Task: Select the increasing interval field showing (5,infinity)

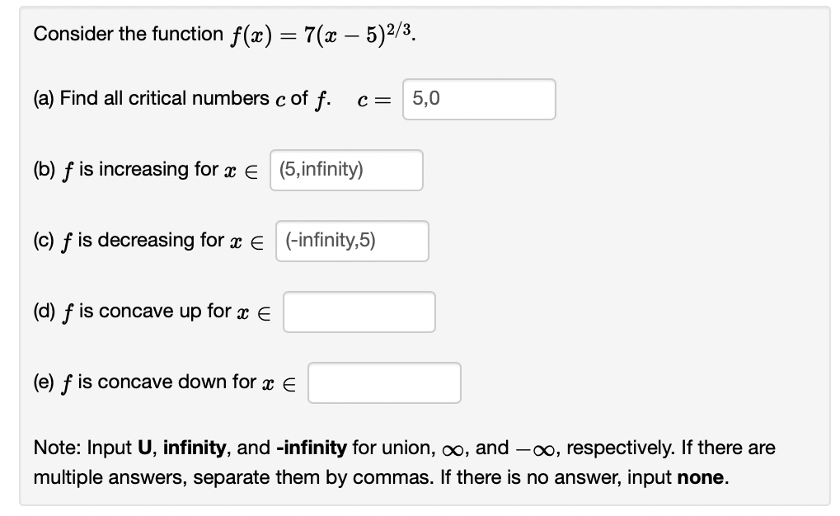Action: (346, 170)
